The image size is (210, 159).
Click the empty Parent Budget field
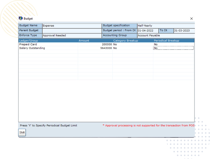pos(72,31)
